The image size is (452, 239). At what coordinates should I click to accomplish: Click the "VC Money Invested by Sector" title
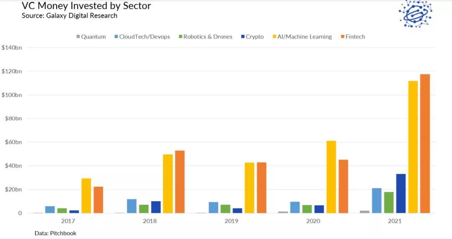86,6
